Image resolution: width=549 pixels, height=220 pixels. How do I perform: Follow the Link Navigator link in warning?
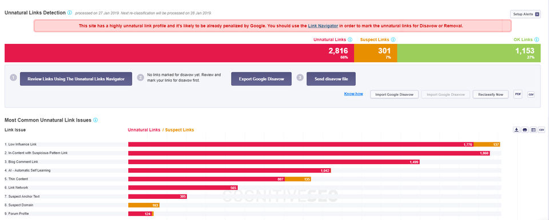323,26
